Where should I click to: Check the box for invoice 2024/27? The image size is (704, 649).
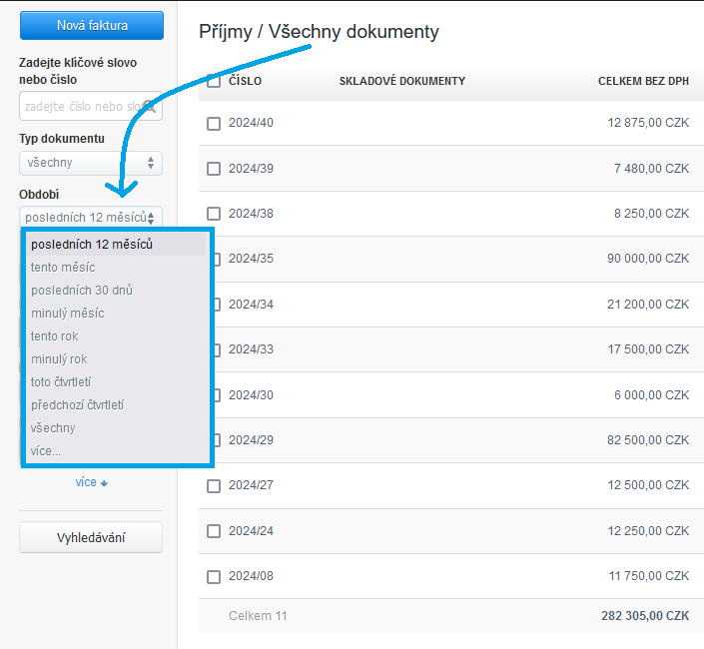coord(214,485)
